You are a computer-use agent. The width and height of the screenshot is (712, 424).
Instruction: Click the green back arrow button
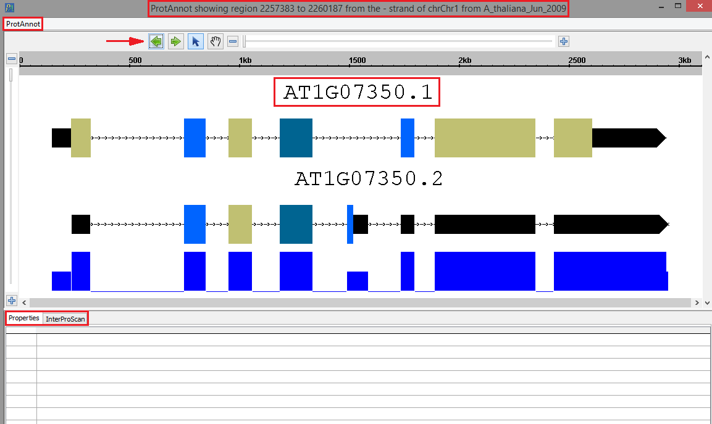point(156,41)
